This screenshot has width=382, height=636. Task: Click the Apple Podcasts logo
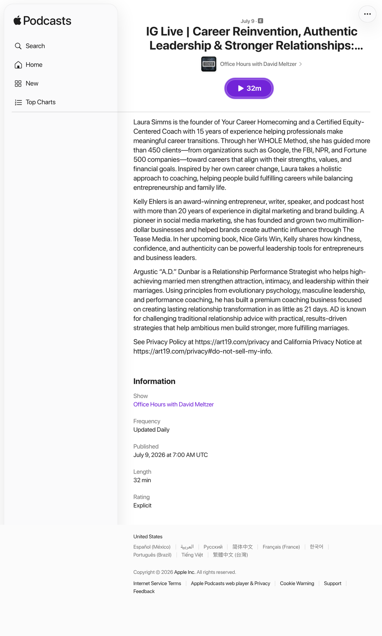click(42, 21)
